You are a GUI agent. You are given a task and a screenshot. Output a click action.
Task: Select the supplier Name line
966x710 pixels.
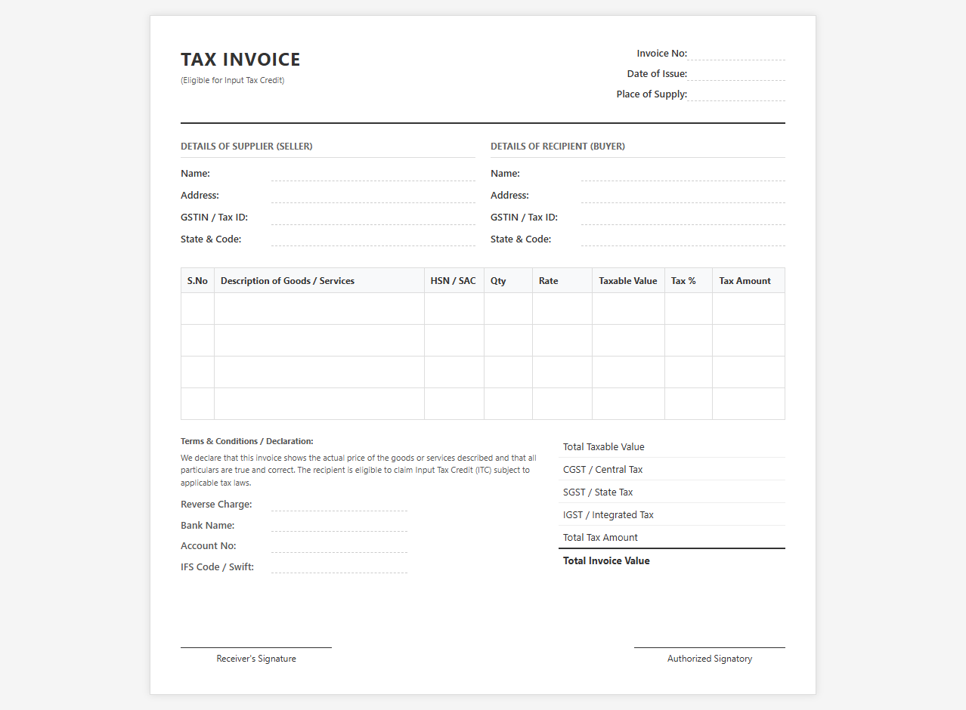pos(373,174)
